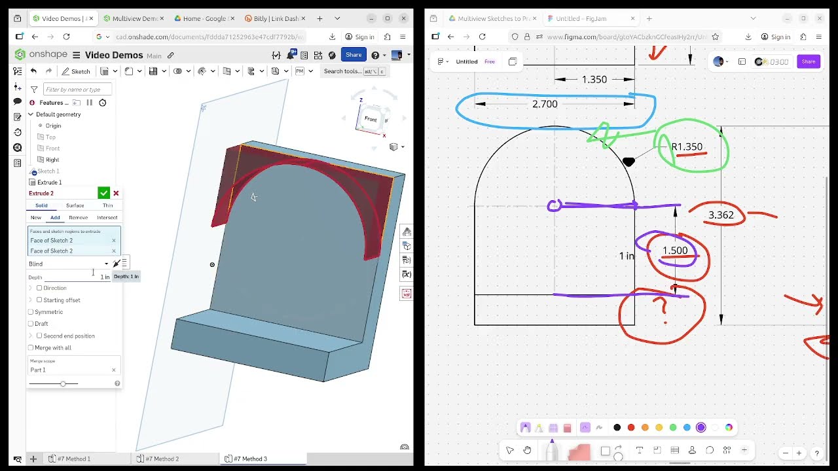Image resolution: width=838 pixels, height=471 pixels.
Task: Expand the Direction options chevron
Action: 31,288
